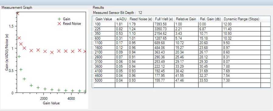Click the empty last row of results table
The width and height of the screenshot is (273, 111).
tap(182, 85)
